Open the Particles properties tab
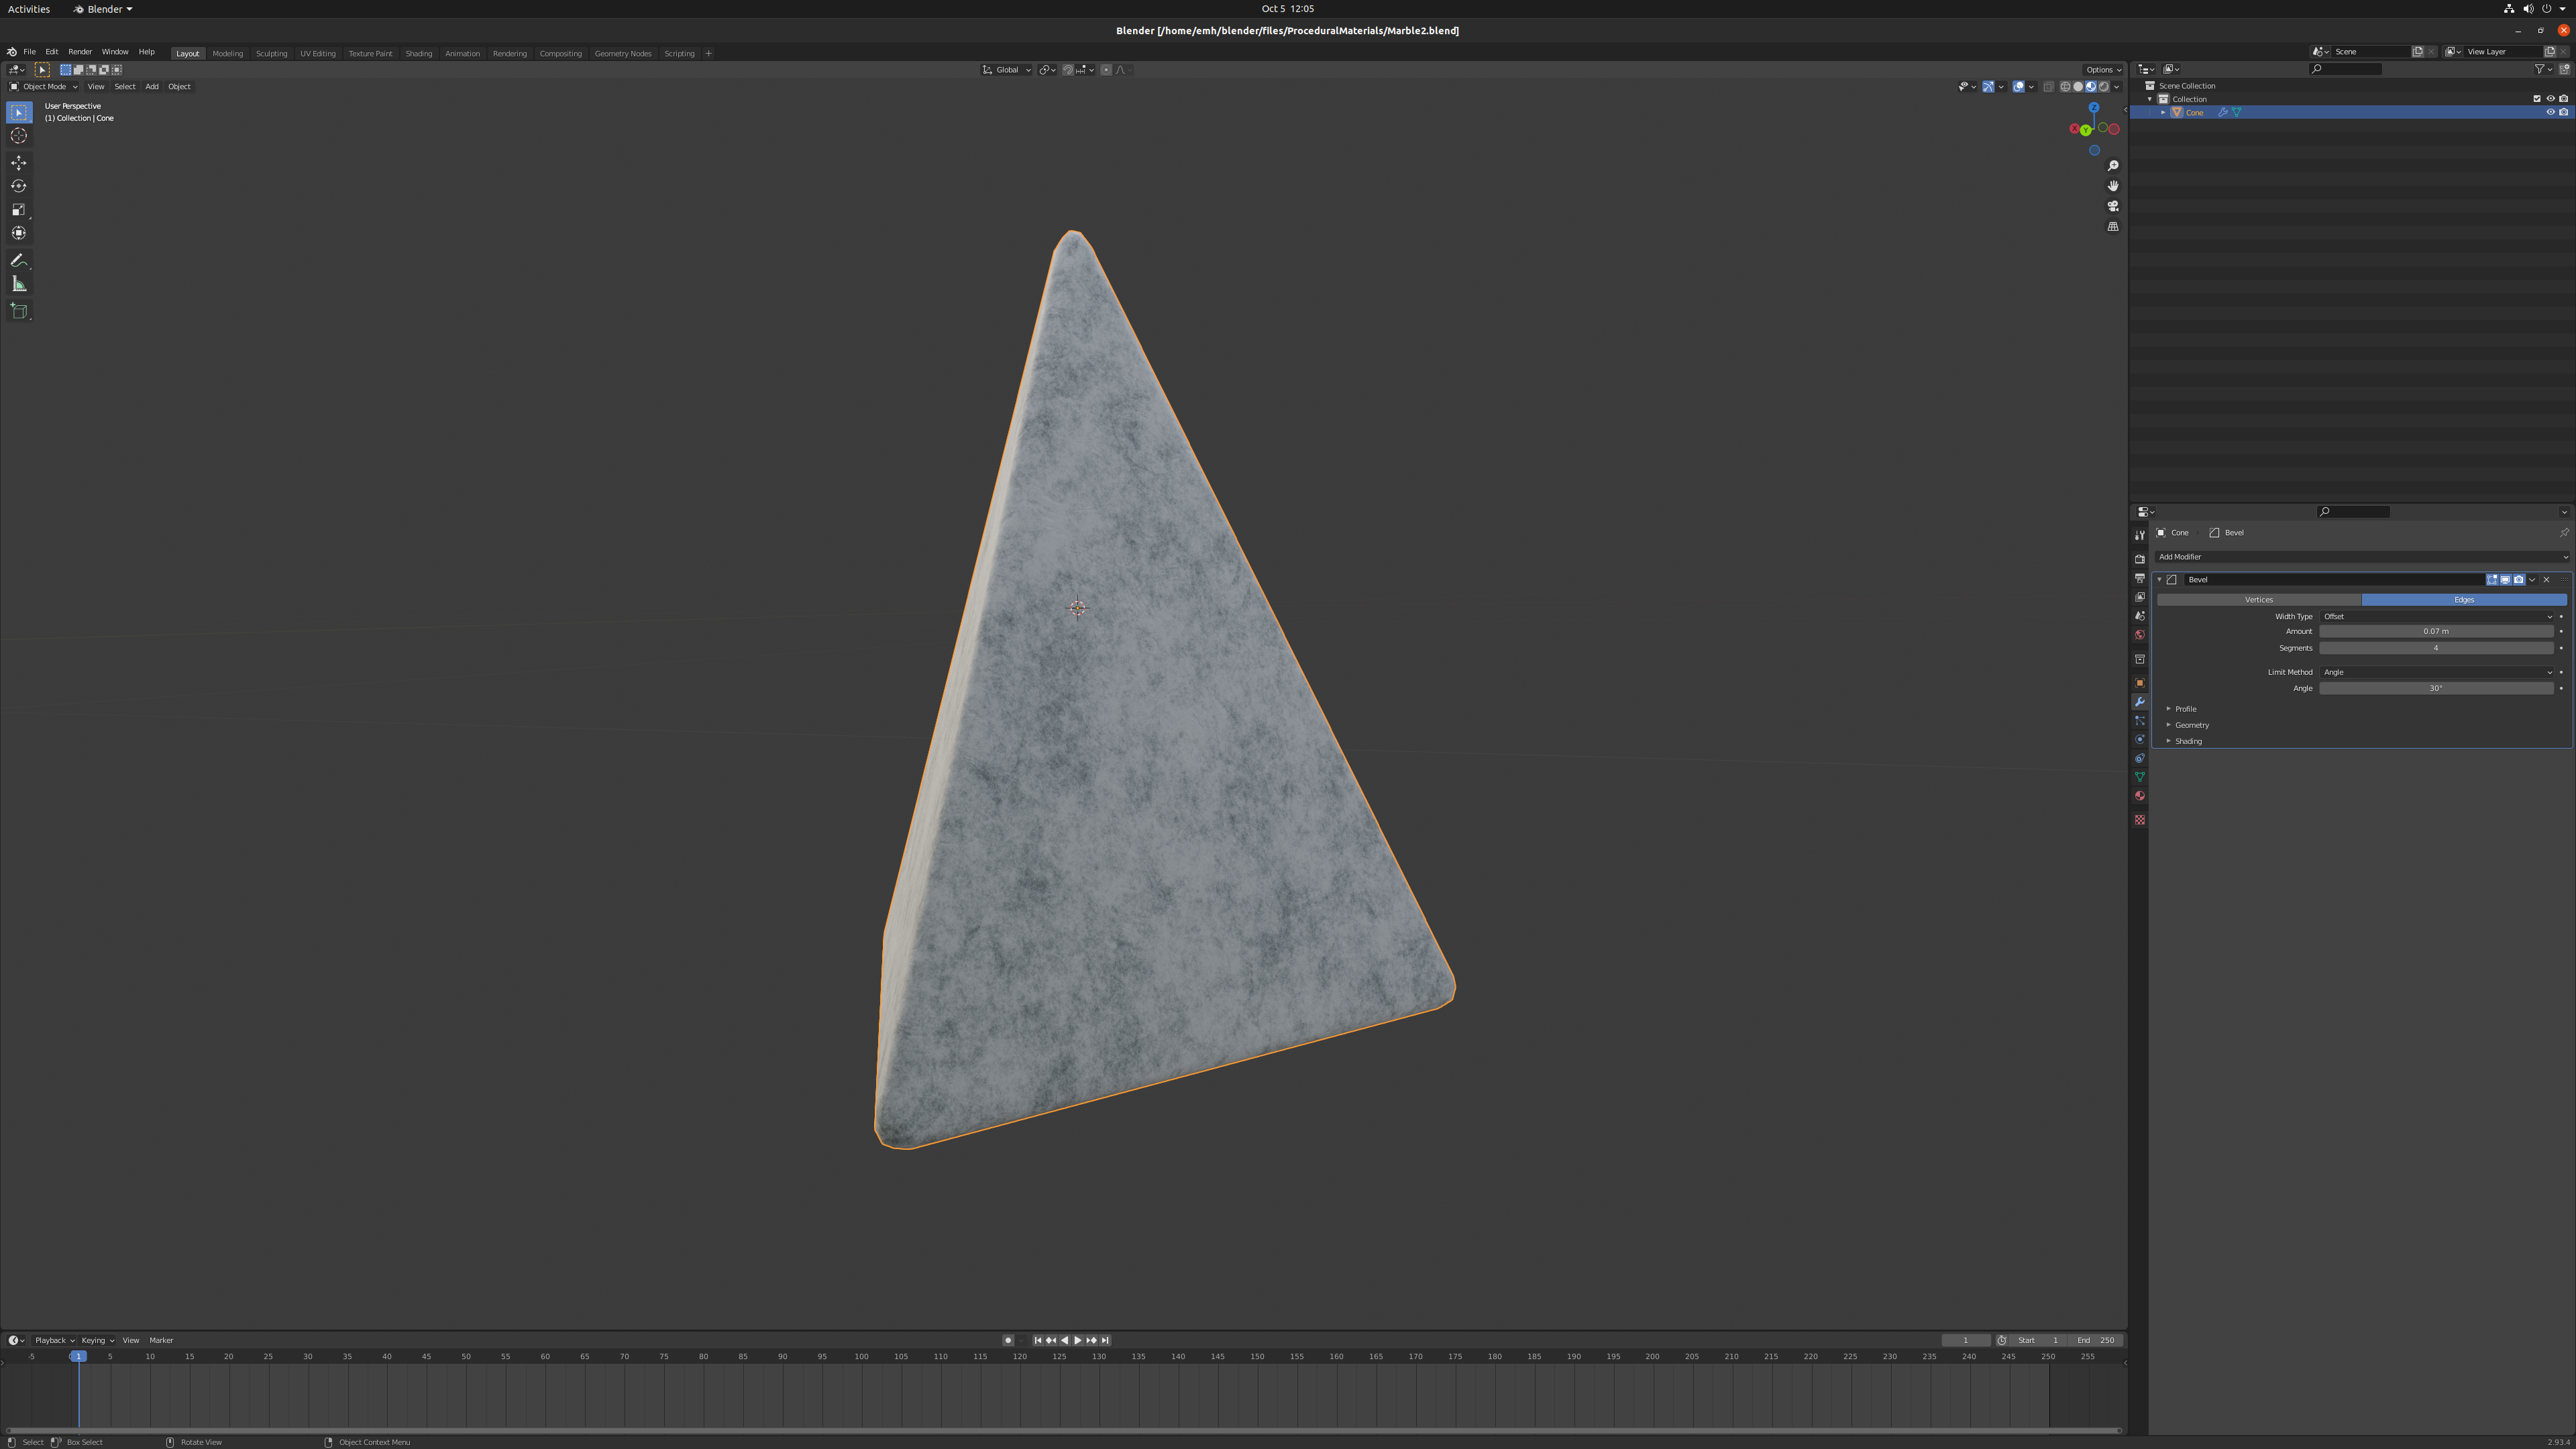2576x1449 pixels. tap(2140, 721)
